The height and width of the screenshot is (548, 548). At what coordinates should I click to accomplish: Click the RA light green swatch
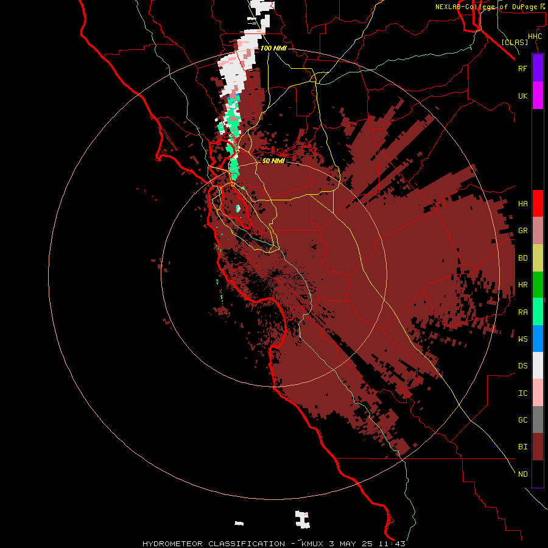pos(538,312)
